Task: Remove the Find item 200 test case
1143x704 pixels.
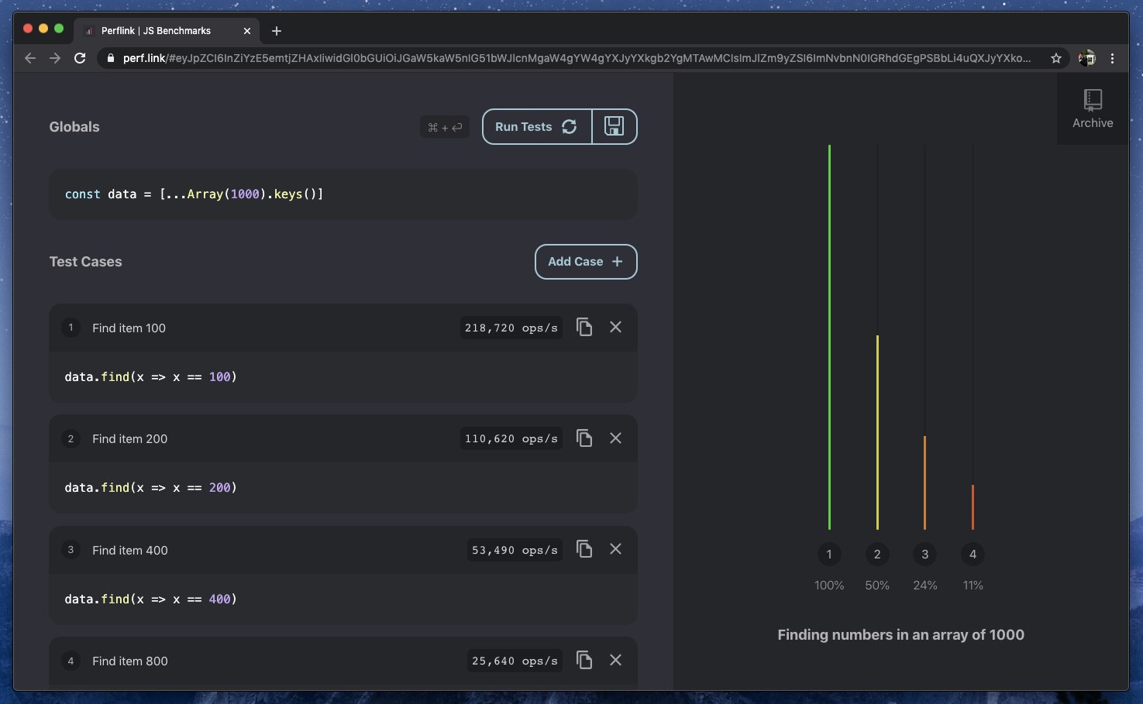Action: (x=616, y=438)
